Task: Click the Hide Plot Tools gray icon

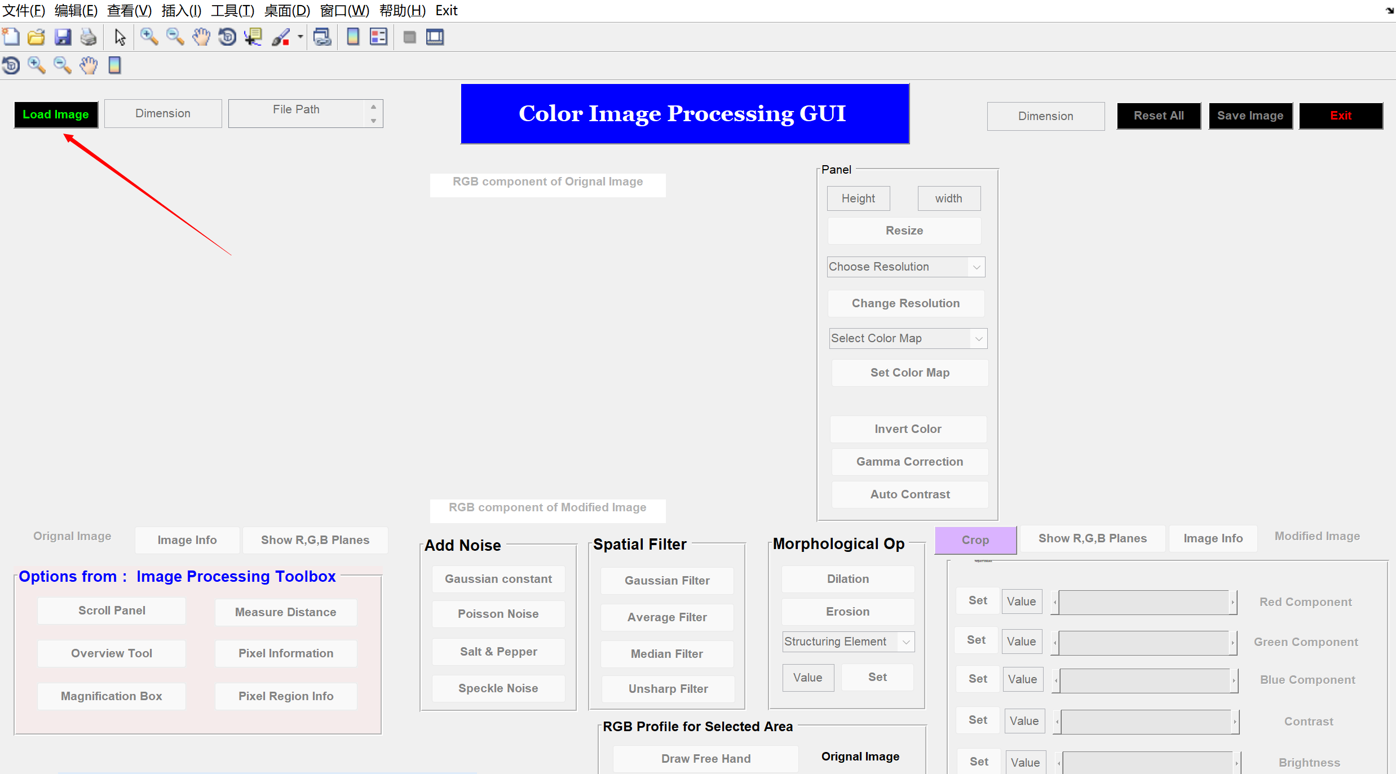Action: click(410, 37)
